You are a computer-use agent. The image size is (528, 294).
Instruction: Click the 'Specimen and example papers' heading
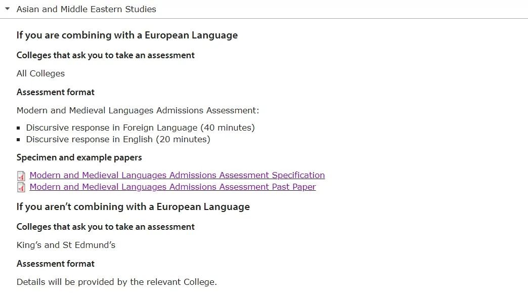79,157
